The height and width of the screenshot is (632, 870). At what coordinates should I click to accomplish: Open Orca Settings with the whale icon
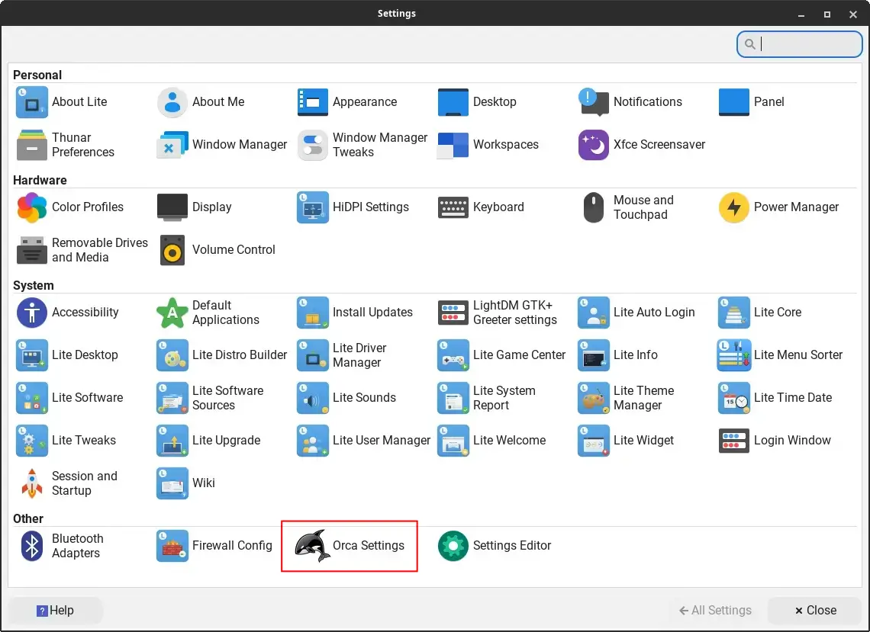click(x=312, y=546)
